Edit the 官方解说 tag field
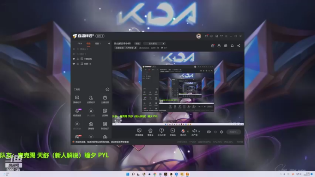The width and height of the screenshot is (315, 177). (x=154, y=44)
